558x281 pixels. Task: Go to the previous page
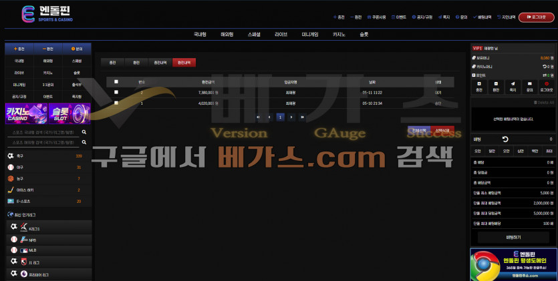point(269,117)
